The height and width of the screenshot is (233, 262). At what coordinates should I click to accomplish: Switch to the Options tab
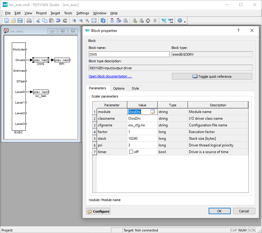[119, 88]
